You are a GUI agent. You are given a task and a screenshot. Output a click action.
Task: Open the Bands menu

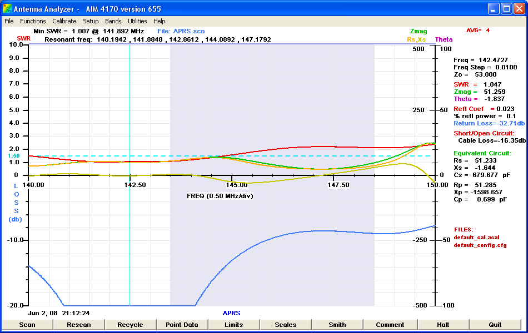tap(113, 21)
